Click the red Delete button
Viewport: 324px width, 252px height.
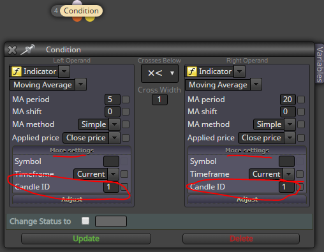tap(241, 239)
